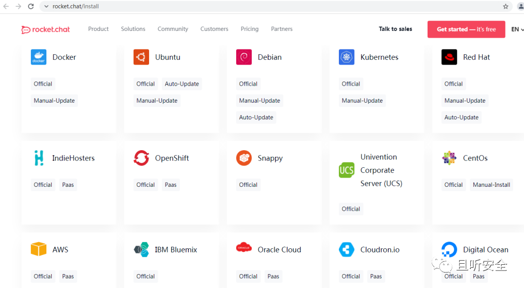The width and height of the screenshot is (524, 288).
Task: Click Paas tag on AWS card
Action: click(68, 276)
